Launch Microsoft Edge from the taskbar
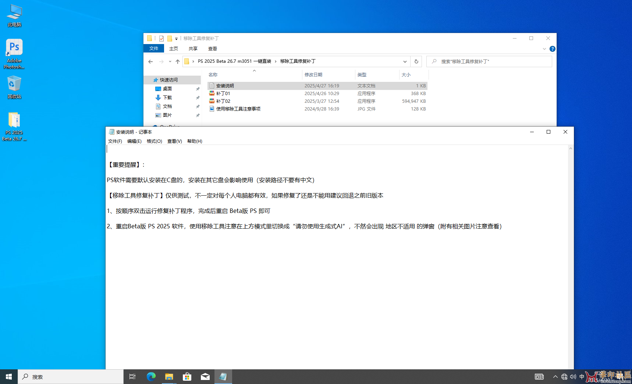This screenshot has height=384, width=632. tap(151, 377)
